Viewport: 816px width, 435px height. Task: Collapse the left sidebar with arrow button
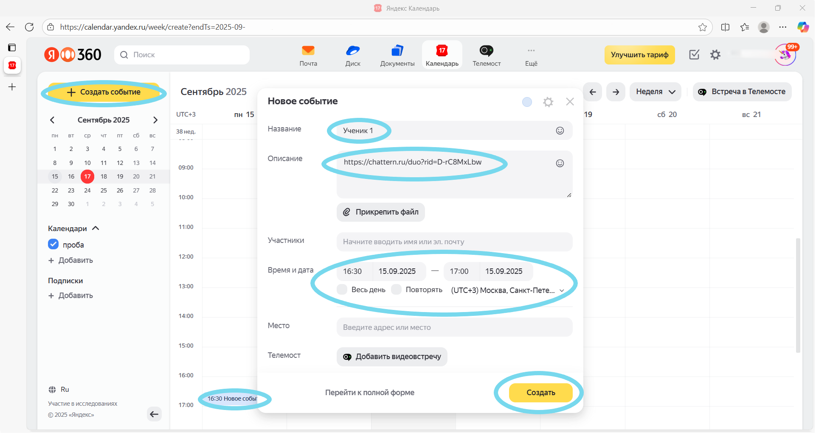154,414
